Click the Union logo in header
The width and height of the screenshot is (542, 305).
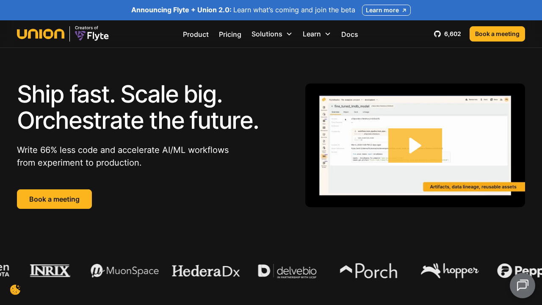coord(41,34)
